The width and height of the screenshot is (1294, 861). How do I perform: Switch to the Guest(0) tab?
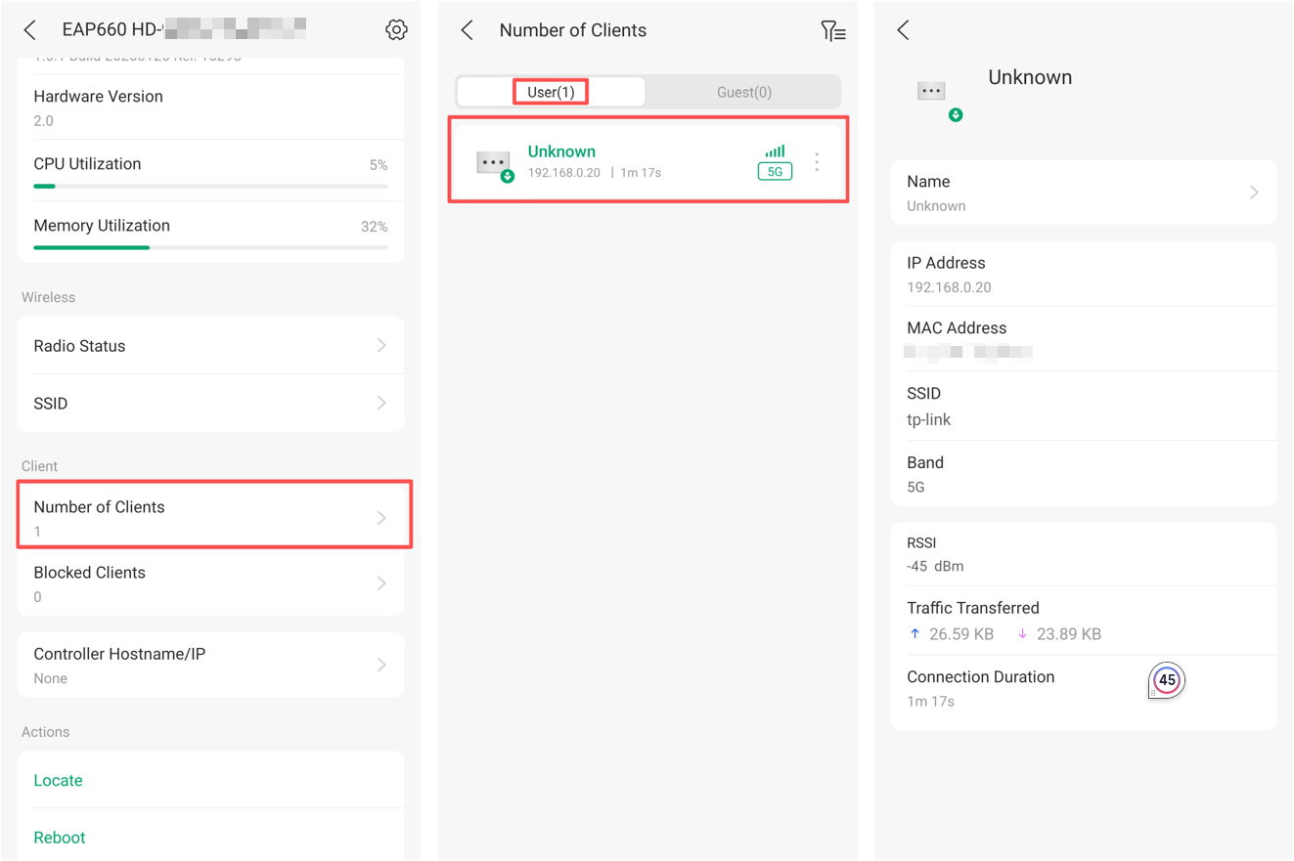[743, 91]
